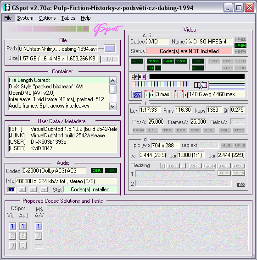This screenshot has width=257, height=260.
Task: Click the Resizing DVD button
Action: pyautogui.click(x=224, y=166)
